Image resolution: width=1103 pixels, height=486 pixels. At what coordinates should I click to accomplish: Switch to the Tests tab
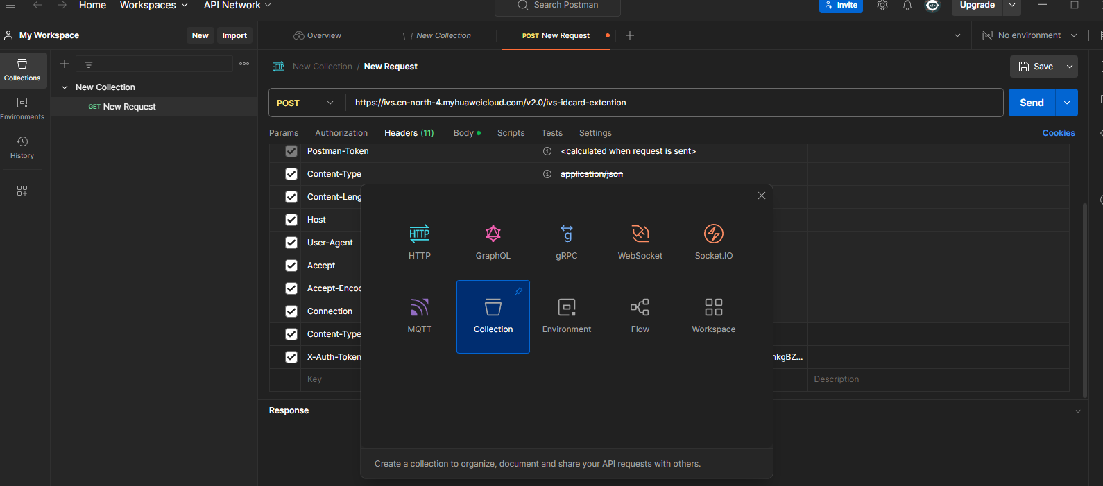click(x=552, y=133)
